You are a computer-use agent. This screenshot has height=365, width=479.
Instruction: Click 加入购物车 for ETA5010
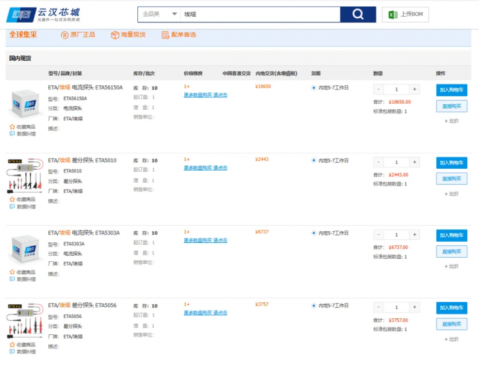pyautogui.click(x=451, y=163)
